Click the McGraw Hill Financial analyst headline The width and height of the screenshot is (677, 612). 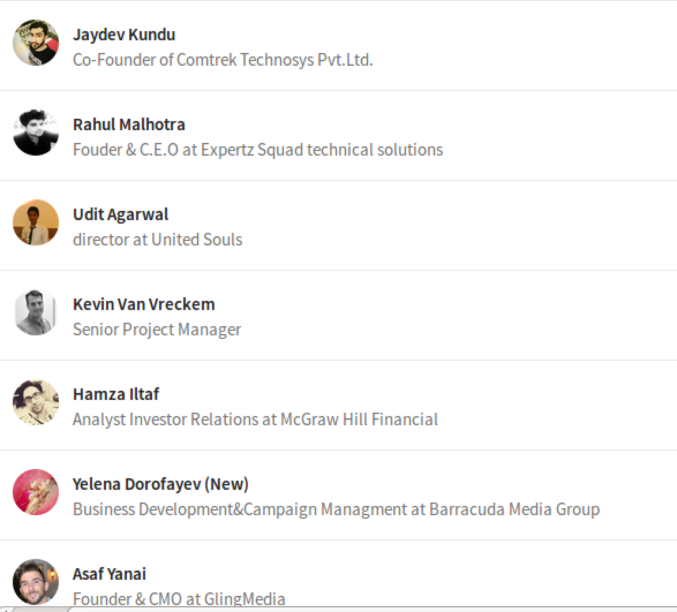point(255,420)
